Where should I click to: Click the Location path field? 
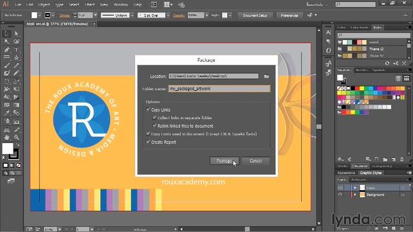point(214,76)
